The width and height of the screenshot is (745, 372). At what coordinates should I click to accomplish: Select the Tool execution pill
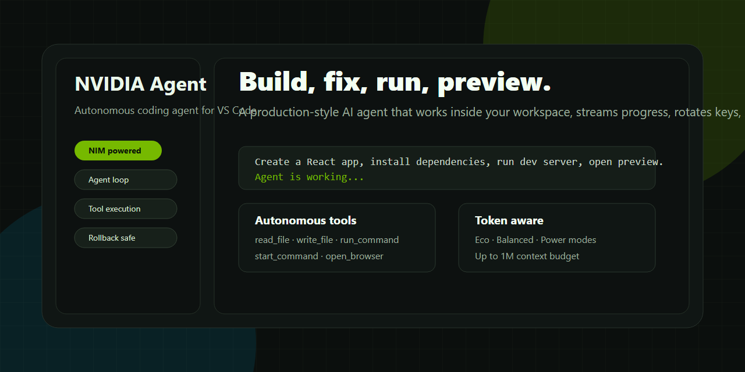(126, 209)
